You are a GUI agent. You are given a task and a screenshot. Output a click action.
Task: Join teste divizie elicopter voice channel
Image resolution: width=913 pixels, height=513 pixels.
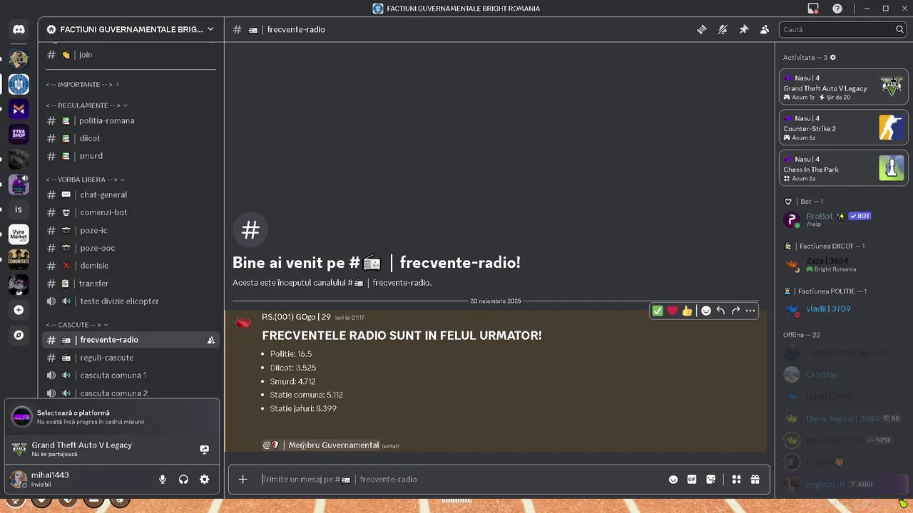click(x=131, y=301)
